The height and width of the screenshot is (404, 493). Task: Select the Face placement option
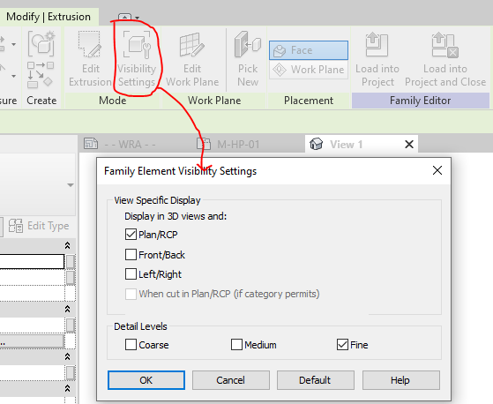click(x=309, y=50)
